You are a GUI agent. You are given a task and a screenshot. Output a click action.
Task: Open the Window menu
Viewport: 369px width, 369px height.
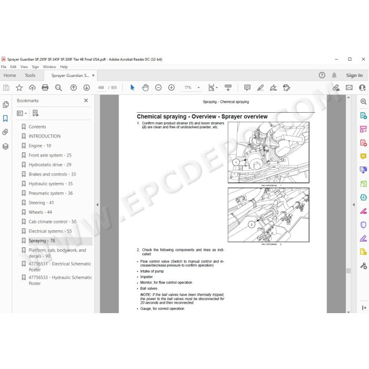[50, 67]
